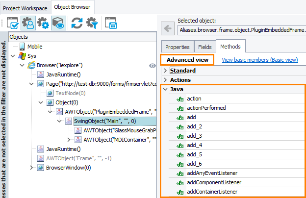Viewport: 306px width, 198px height.
Task: Expand the BrowserWindow(0) node
Action: click(x=32, y=168)
